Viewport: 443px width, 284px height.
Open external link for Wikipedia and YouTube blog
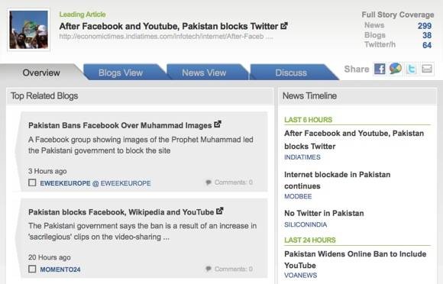(x=219, y=211)
